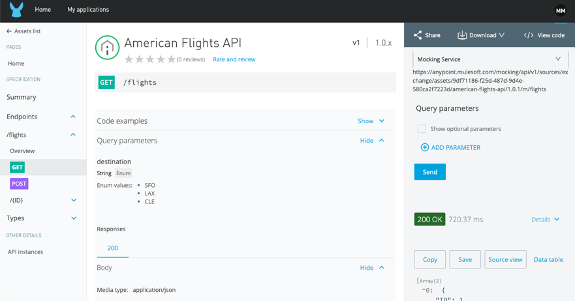575x301 pixels.
Task: Collapse the Endpoints section chevron
Action: [73, 117]
